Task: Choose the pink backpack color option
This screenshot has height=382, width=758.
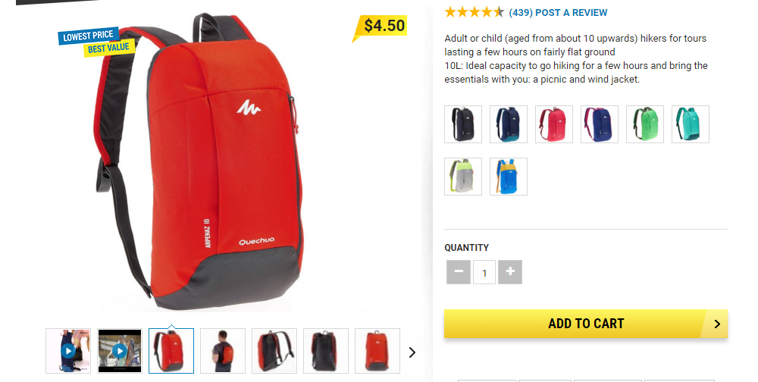Action: click(554, 124)
